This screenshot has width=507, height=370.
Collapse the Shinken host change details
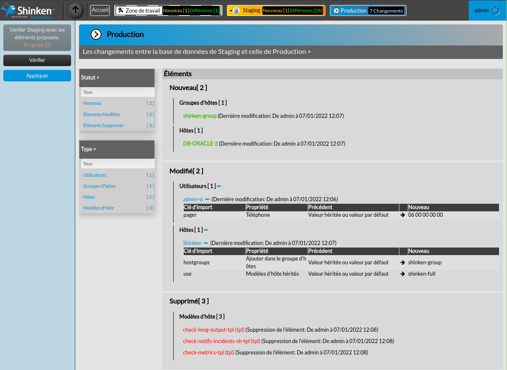206,243
